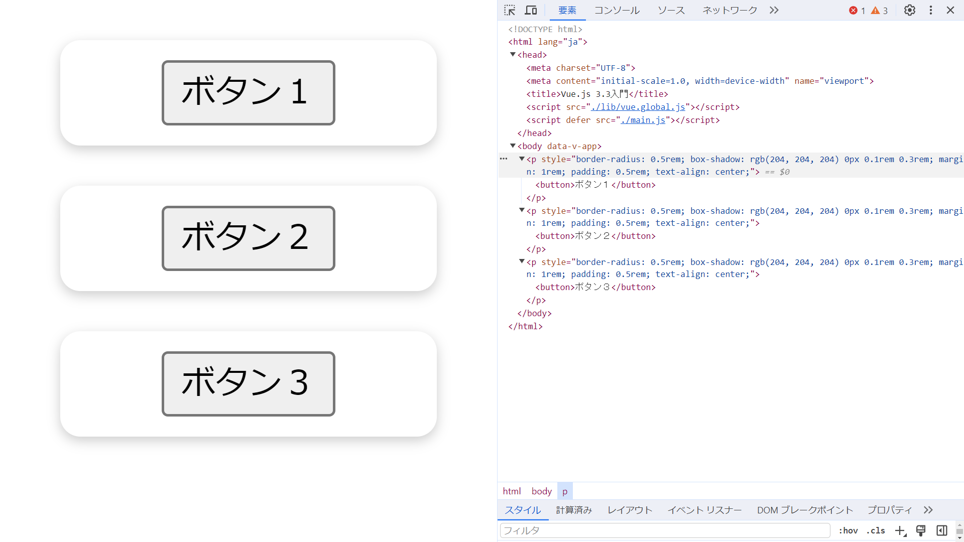Screen dimensions: 964x542
Task: Open rendering emulation paintbrush icon
Action: pyautogui.click(x=921, y=530)
